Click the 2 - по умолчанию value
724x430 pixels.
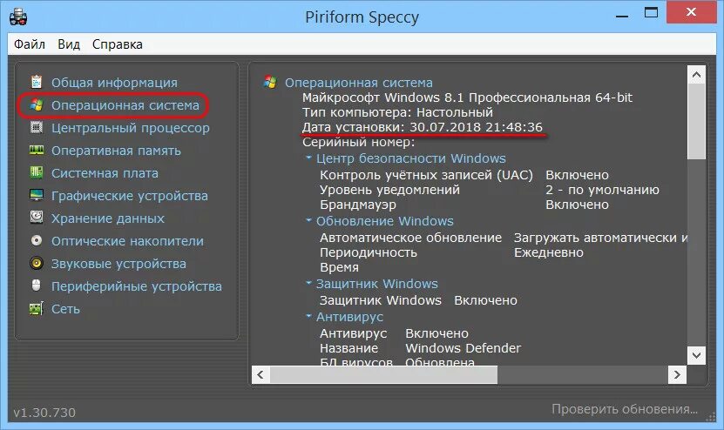603,190
